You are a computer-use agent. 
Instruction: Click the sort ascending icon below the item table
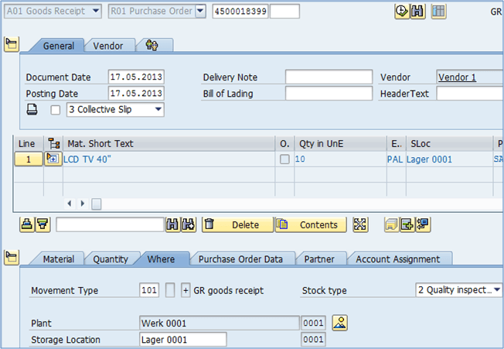(27, 224)
